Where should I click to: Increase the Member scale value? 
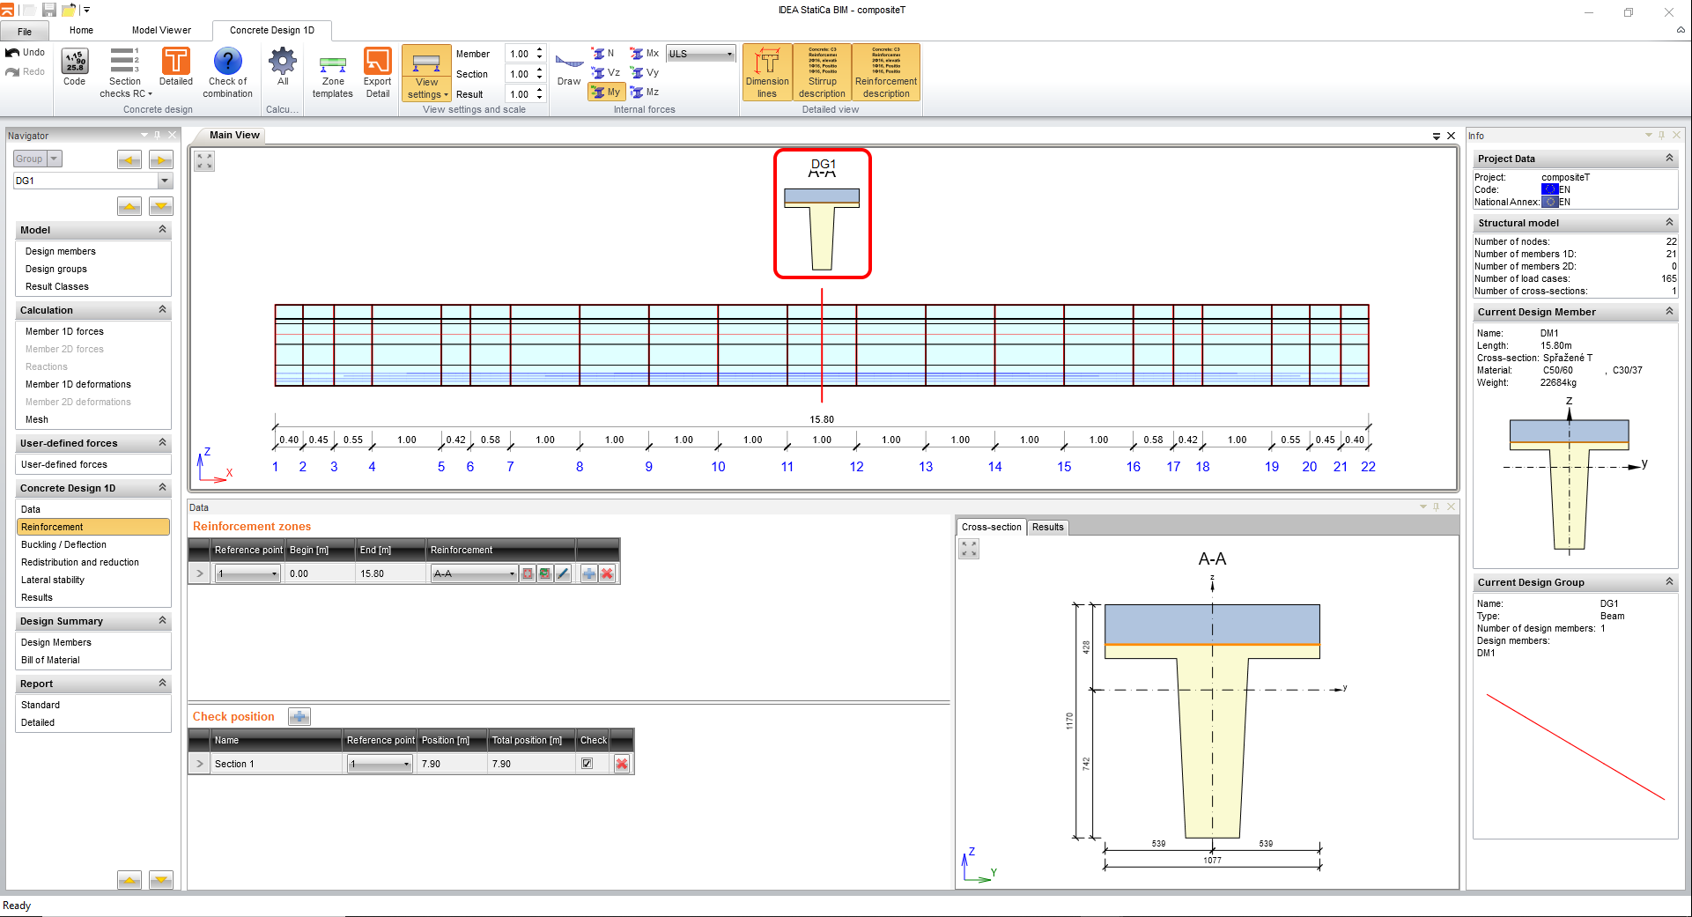pyautogui.click(x=538, y=49)
